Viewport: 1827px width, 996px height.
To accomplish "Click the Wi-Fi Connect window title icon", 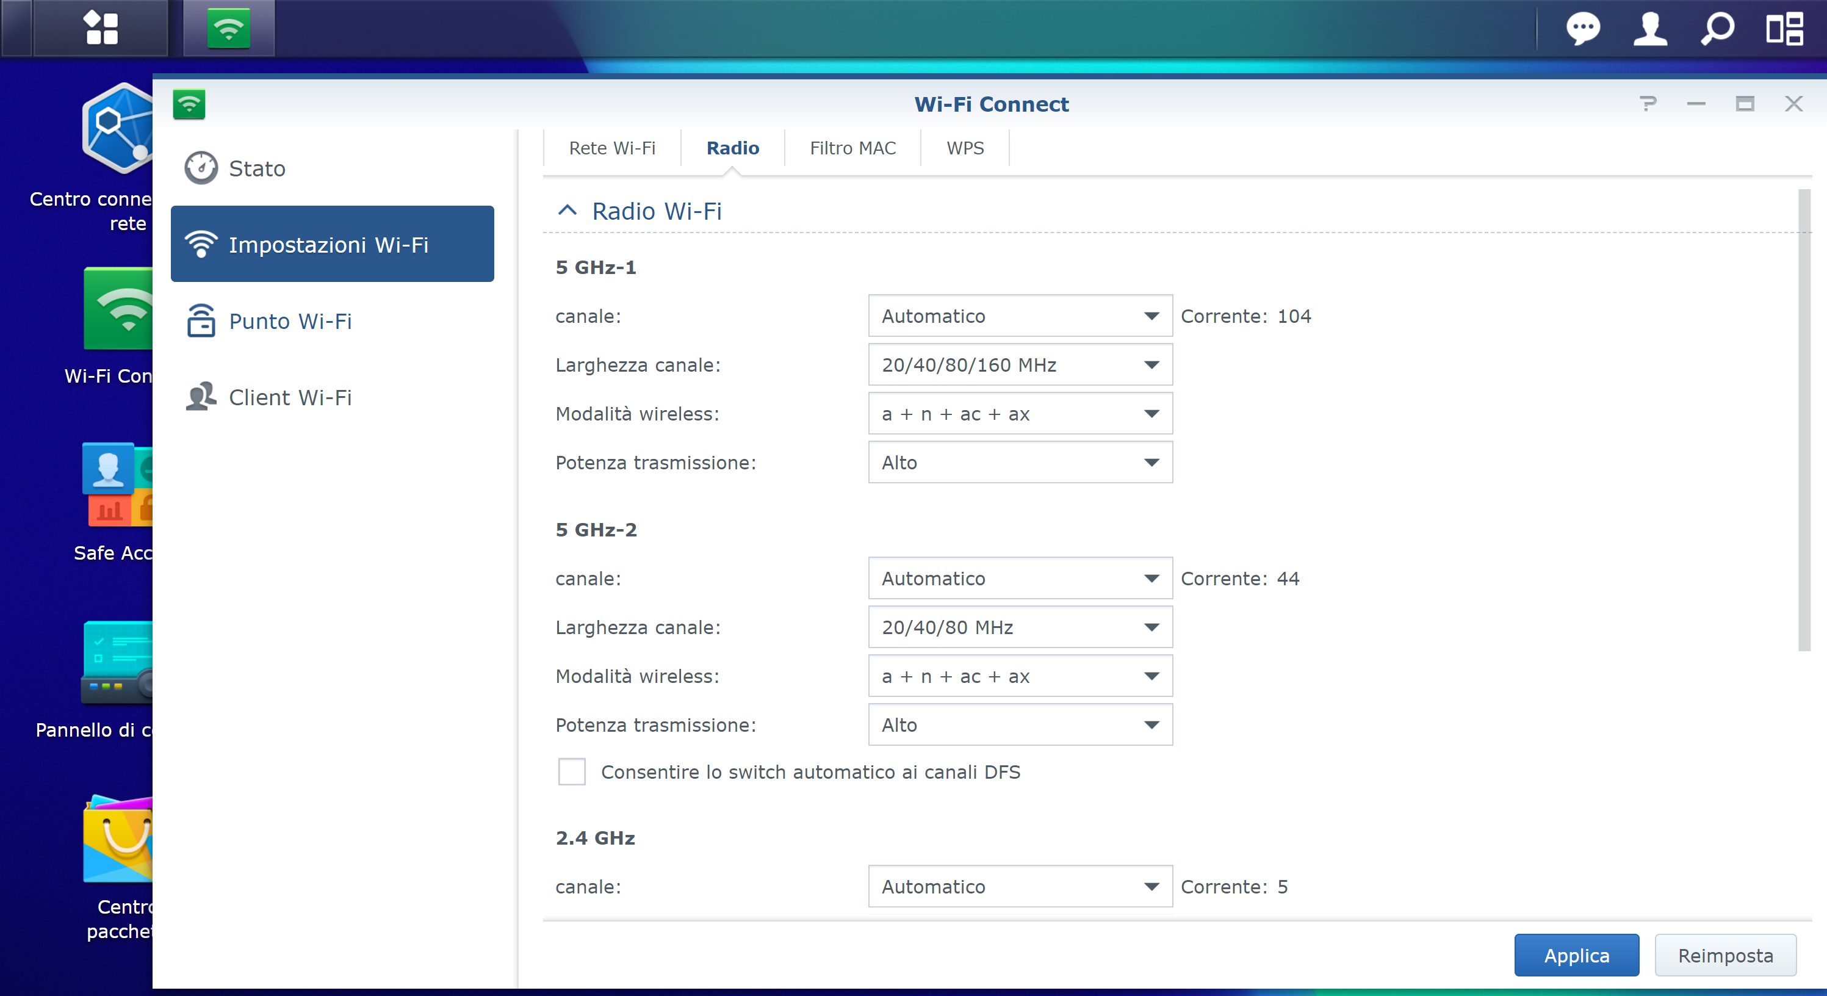I will pyautogui.click(x=189, y=104).
